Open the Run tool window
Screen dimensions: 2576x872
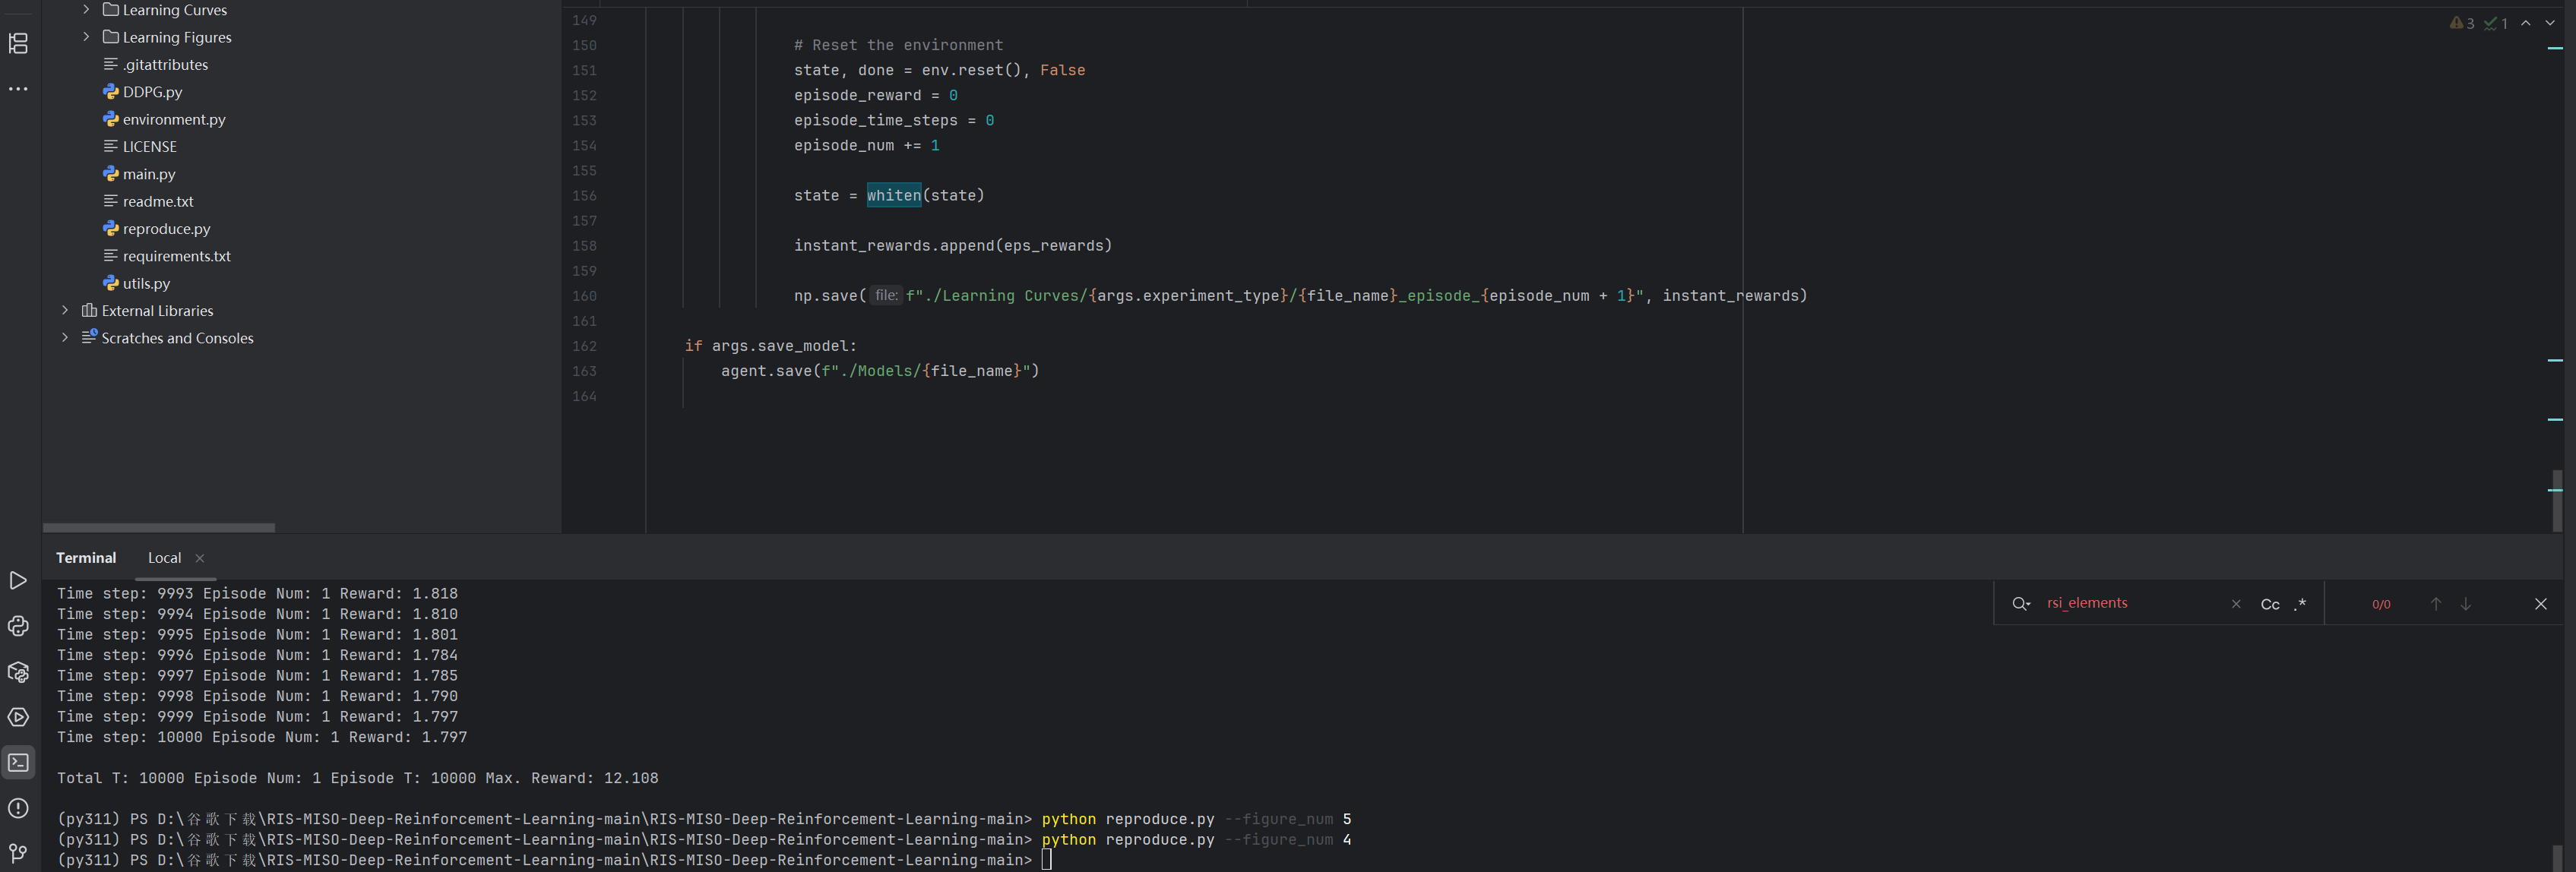[x=18, y=581]
